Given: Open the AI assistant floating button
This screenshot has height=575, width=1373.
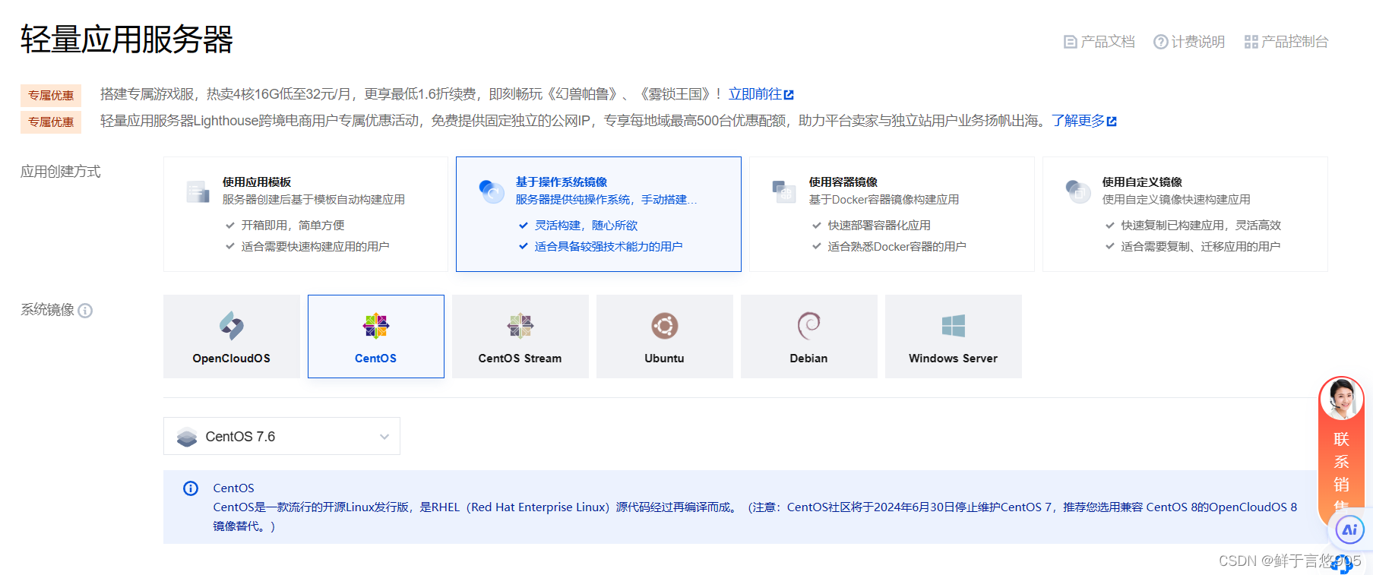Looking at the screenshot, I should coord(1349,530).
